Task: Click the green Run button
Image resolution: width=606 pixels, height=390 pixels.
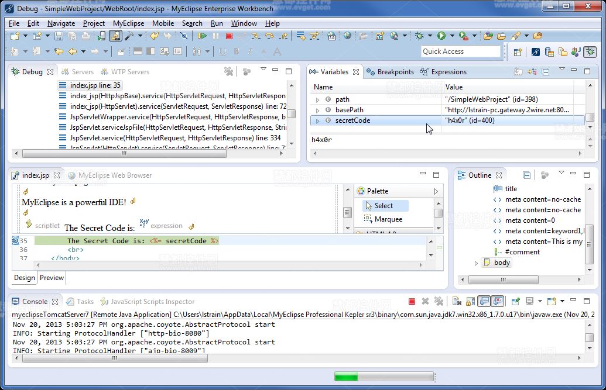Action: click(x=441, y=36)
